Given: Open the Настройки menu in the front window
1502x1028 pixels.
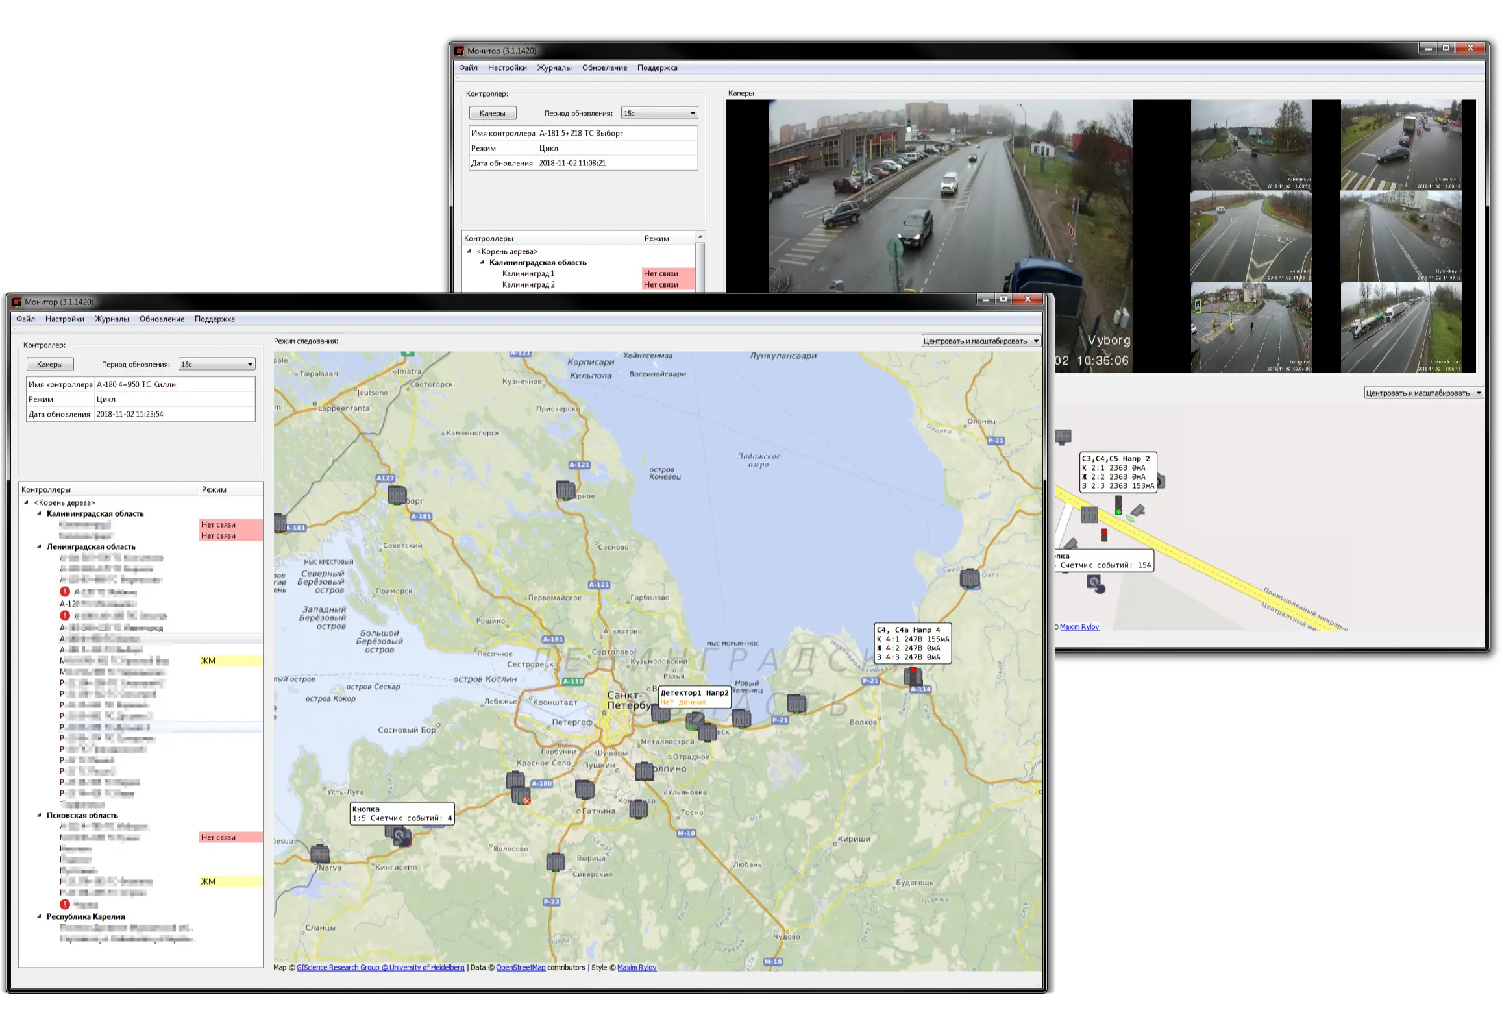Looking at the screenshot, I should 65,319.
